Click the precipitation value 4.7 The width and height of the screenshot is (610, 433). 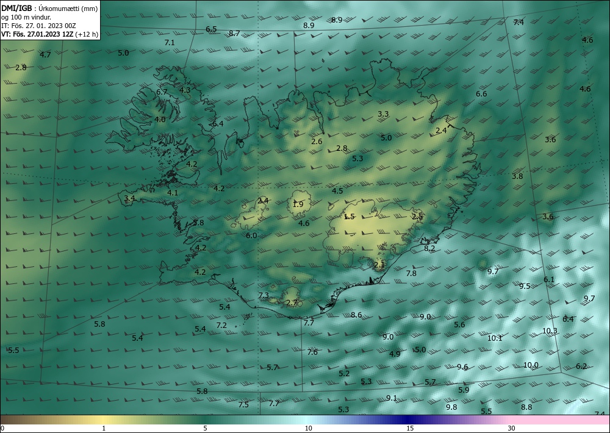[45, 54]
